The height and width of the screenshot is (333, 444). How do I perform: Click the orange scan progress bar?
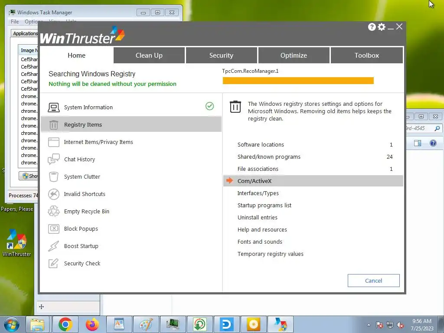[298, 81]
